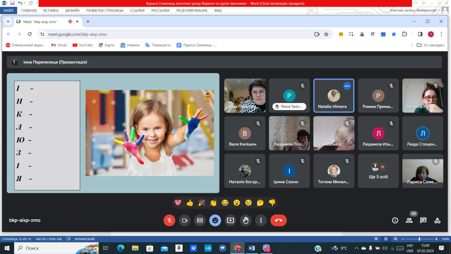Open Новини bookmark
The width and height of the screenshot is (451, 254).
(x=130, y=45)
